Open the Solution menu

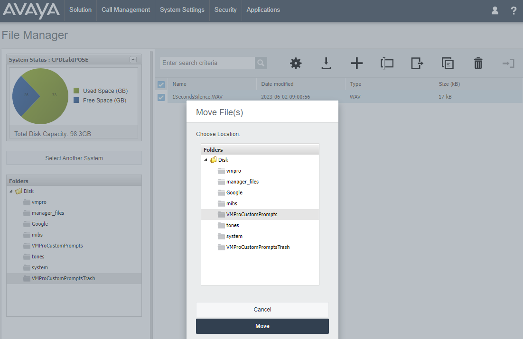click(x=80, y=10)
